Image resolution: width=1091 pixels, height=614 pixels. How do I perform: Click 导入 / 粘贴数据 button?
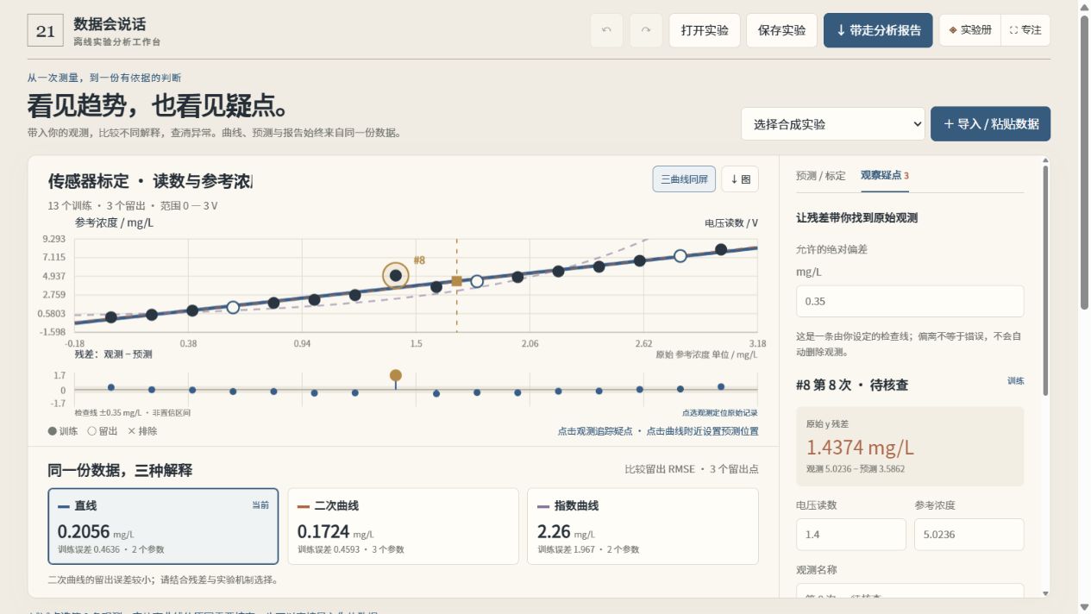[x=991, y=124]
